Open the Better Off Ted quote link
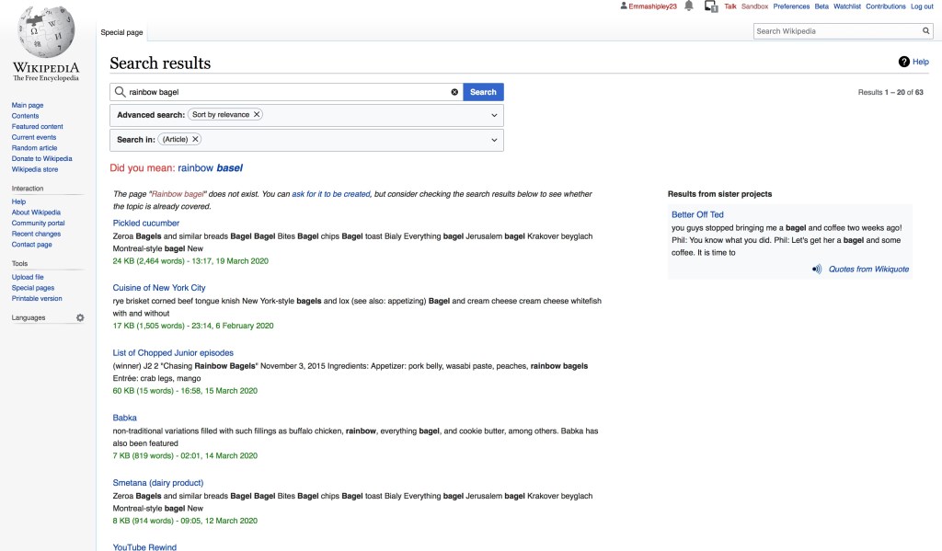Image resolution: width=942 pixels, height=551 pixels. (x=697, y=214)
